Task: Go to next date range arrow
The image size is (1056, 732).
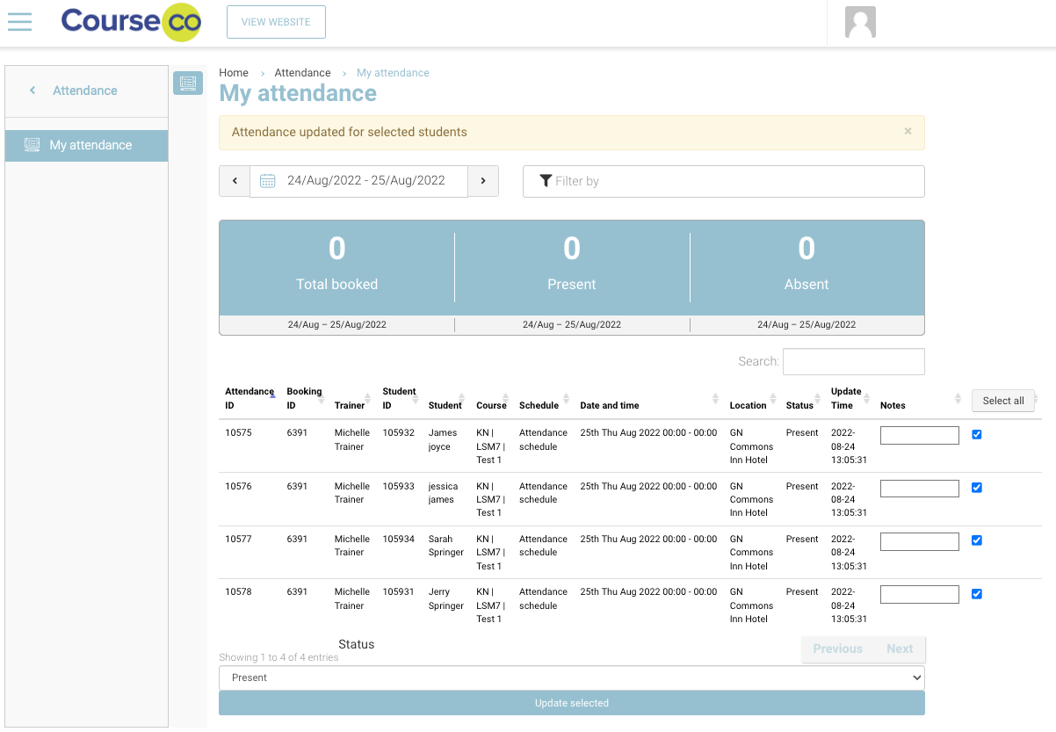Action: point(483,181)
